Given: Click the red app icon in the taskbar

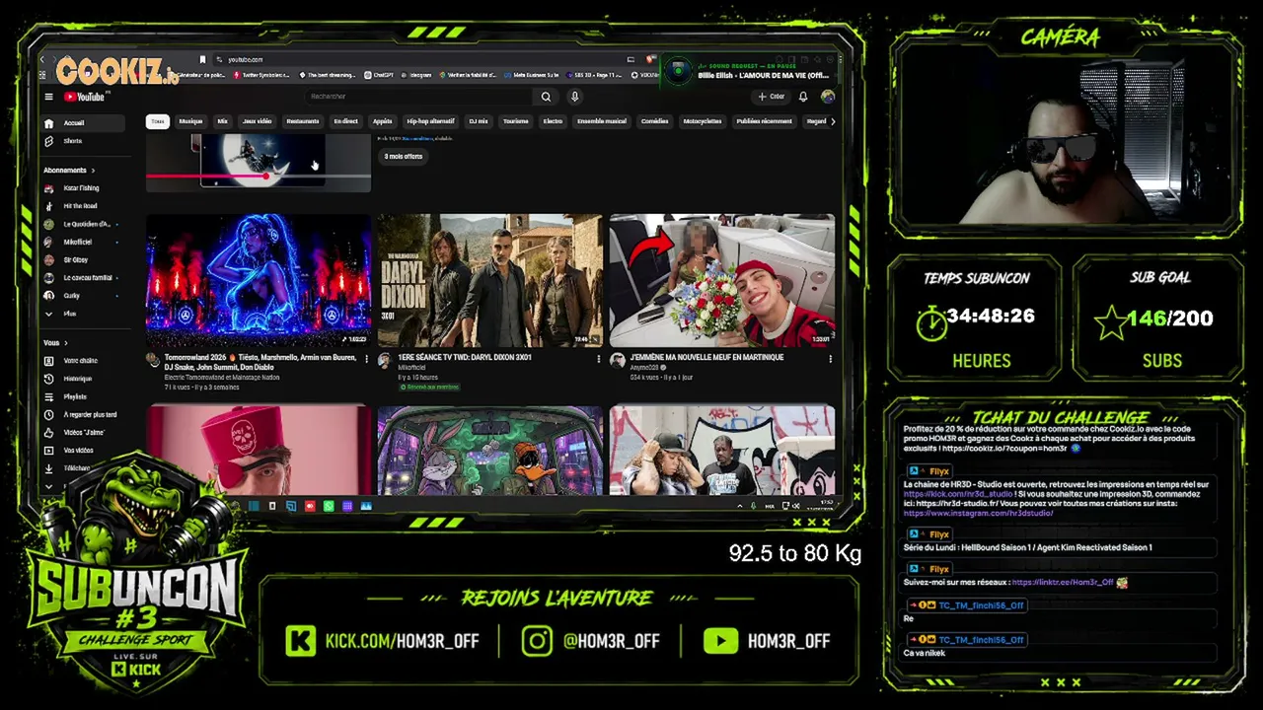Looking at the screenshot, I should [310, 506].
